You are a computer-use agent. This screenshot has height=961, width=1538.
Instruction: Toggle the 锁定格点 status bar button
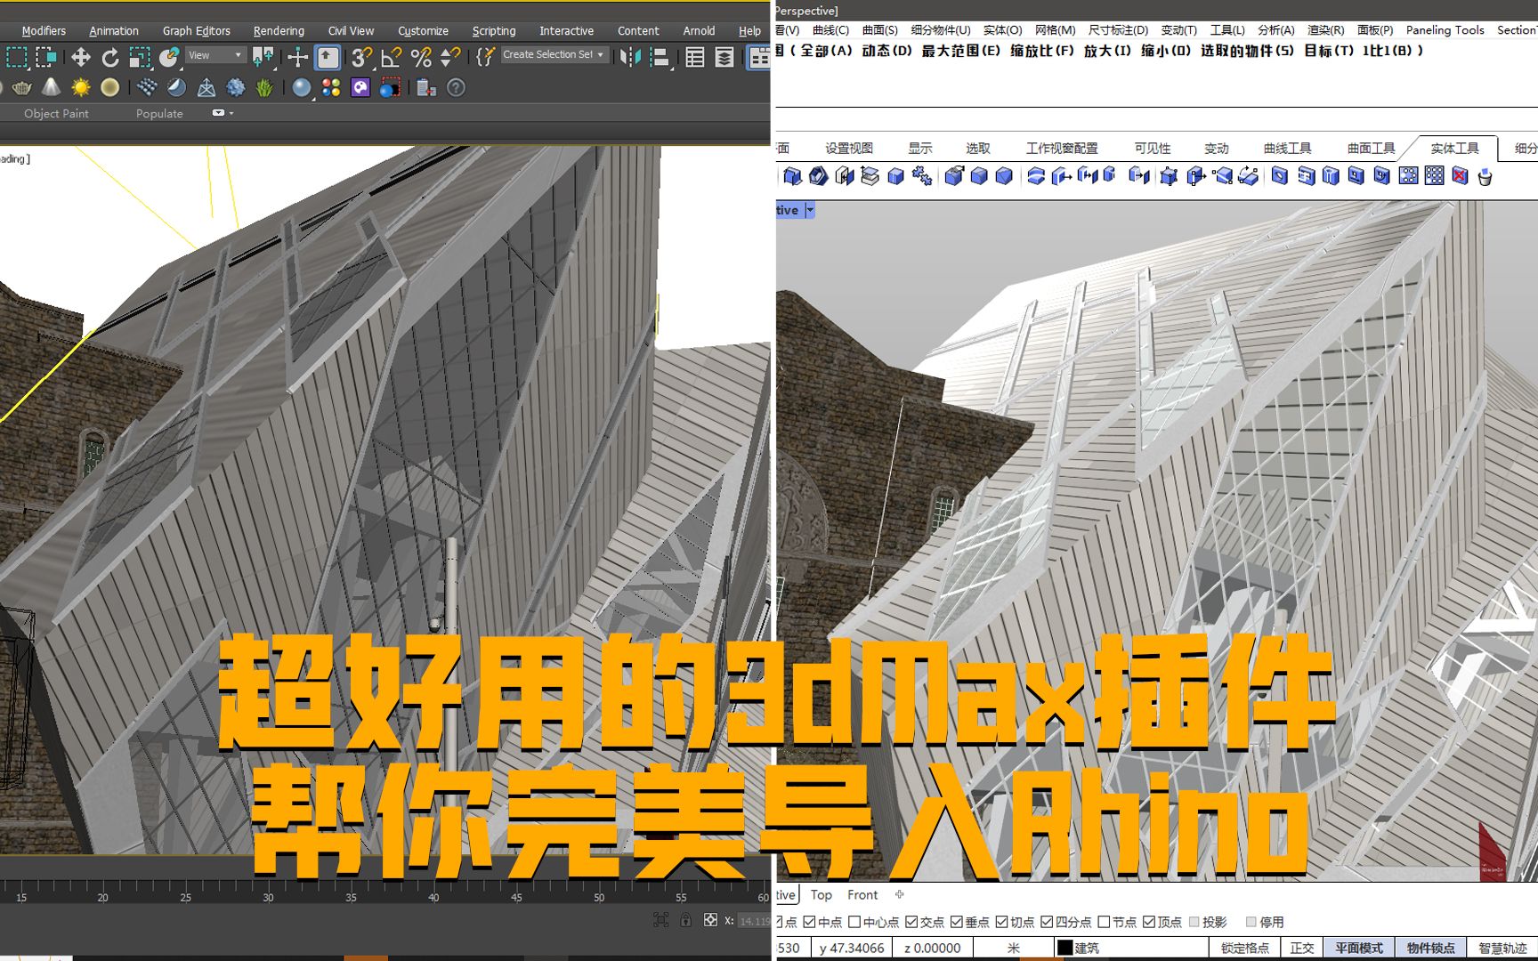(x=1245, y=949)
